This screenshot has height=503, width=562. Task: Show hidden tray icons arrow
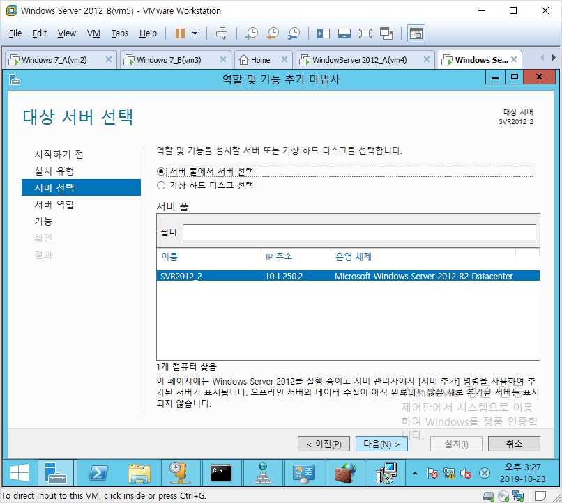click(415, 473)
